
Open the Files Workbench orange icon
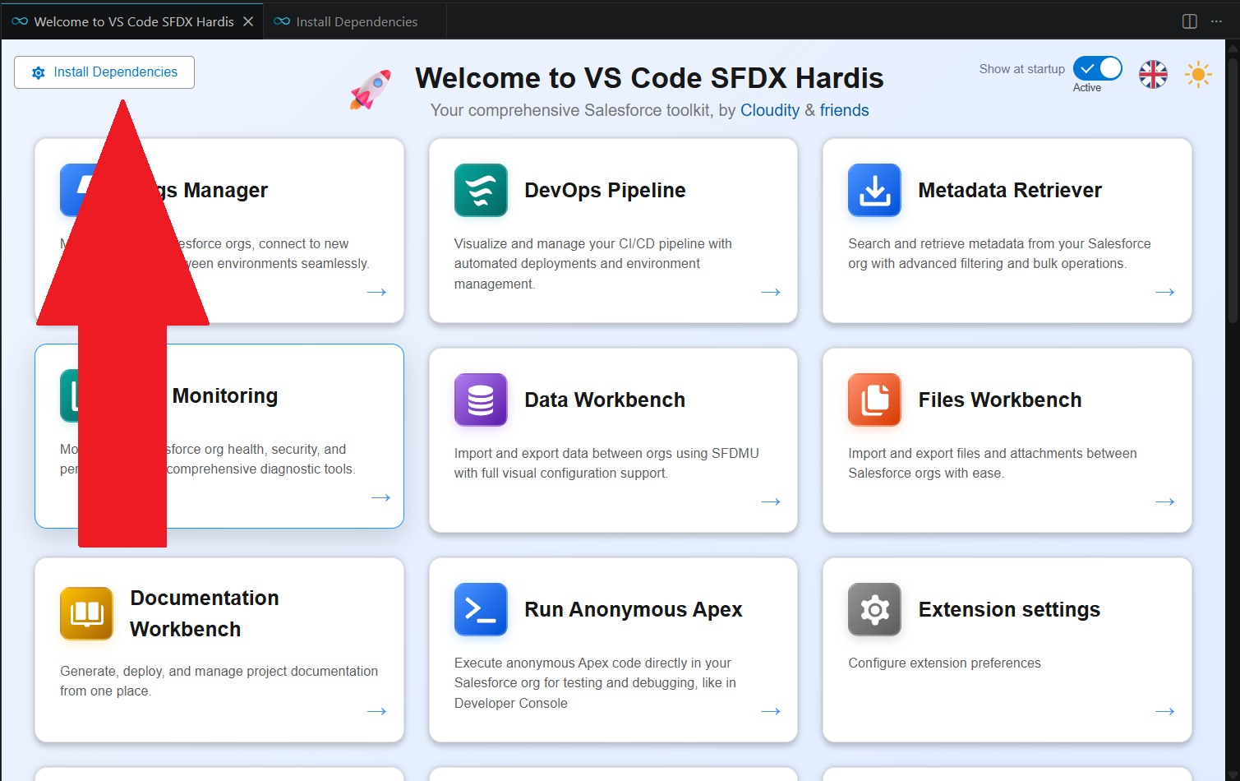874,400
